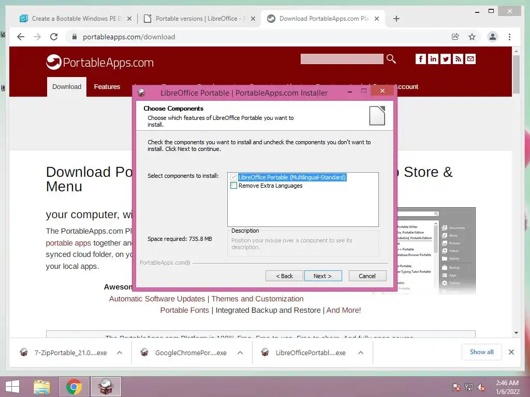Click the PortableApps menu screenshot thumbnail
This screenshot has width=530, height=397.
click(436, 251)
